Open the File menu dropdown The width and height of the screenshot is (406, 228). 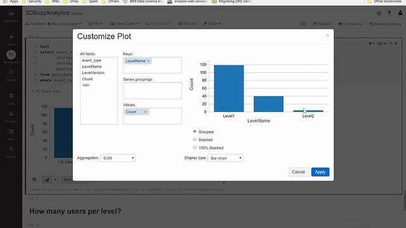[x=96, y=24]
